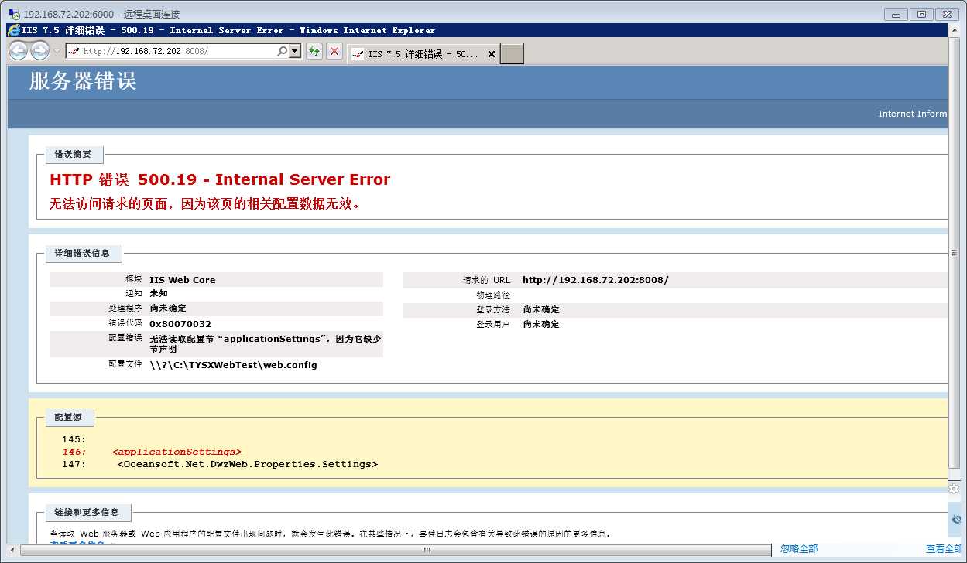Click the horizontal scrollbar left arrow
The width and height of the screenshot is (967, 563).
(12, 550)
